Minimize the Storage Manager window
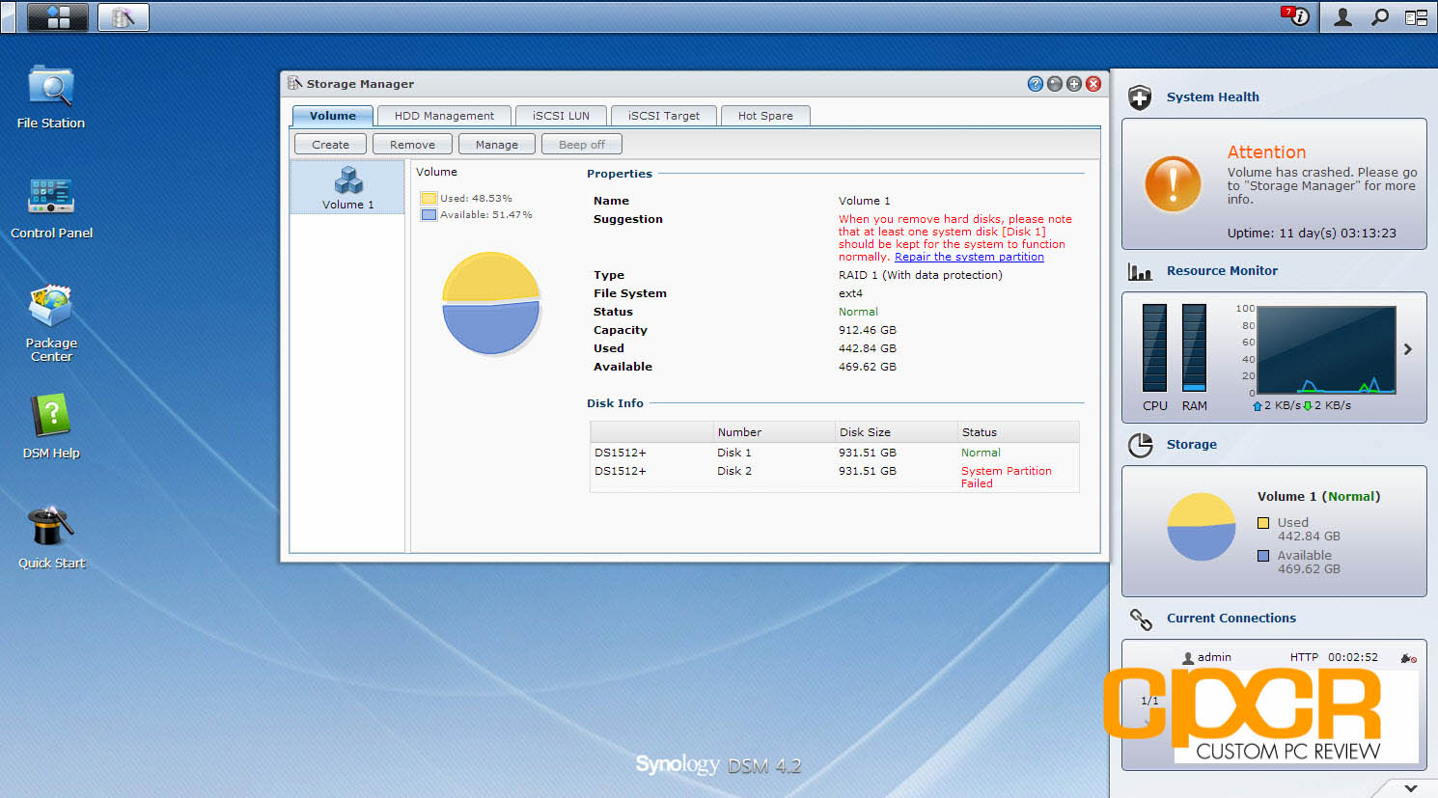Screen dimensions: 1438x798 coord(1055,84)
